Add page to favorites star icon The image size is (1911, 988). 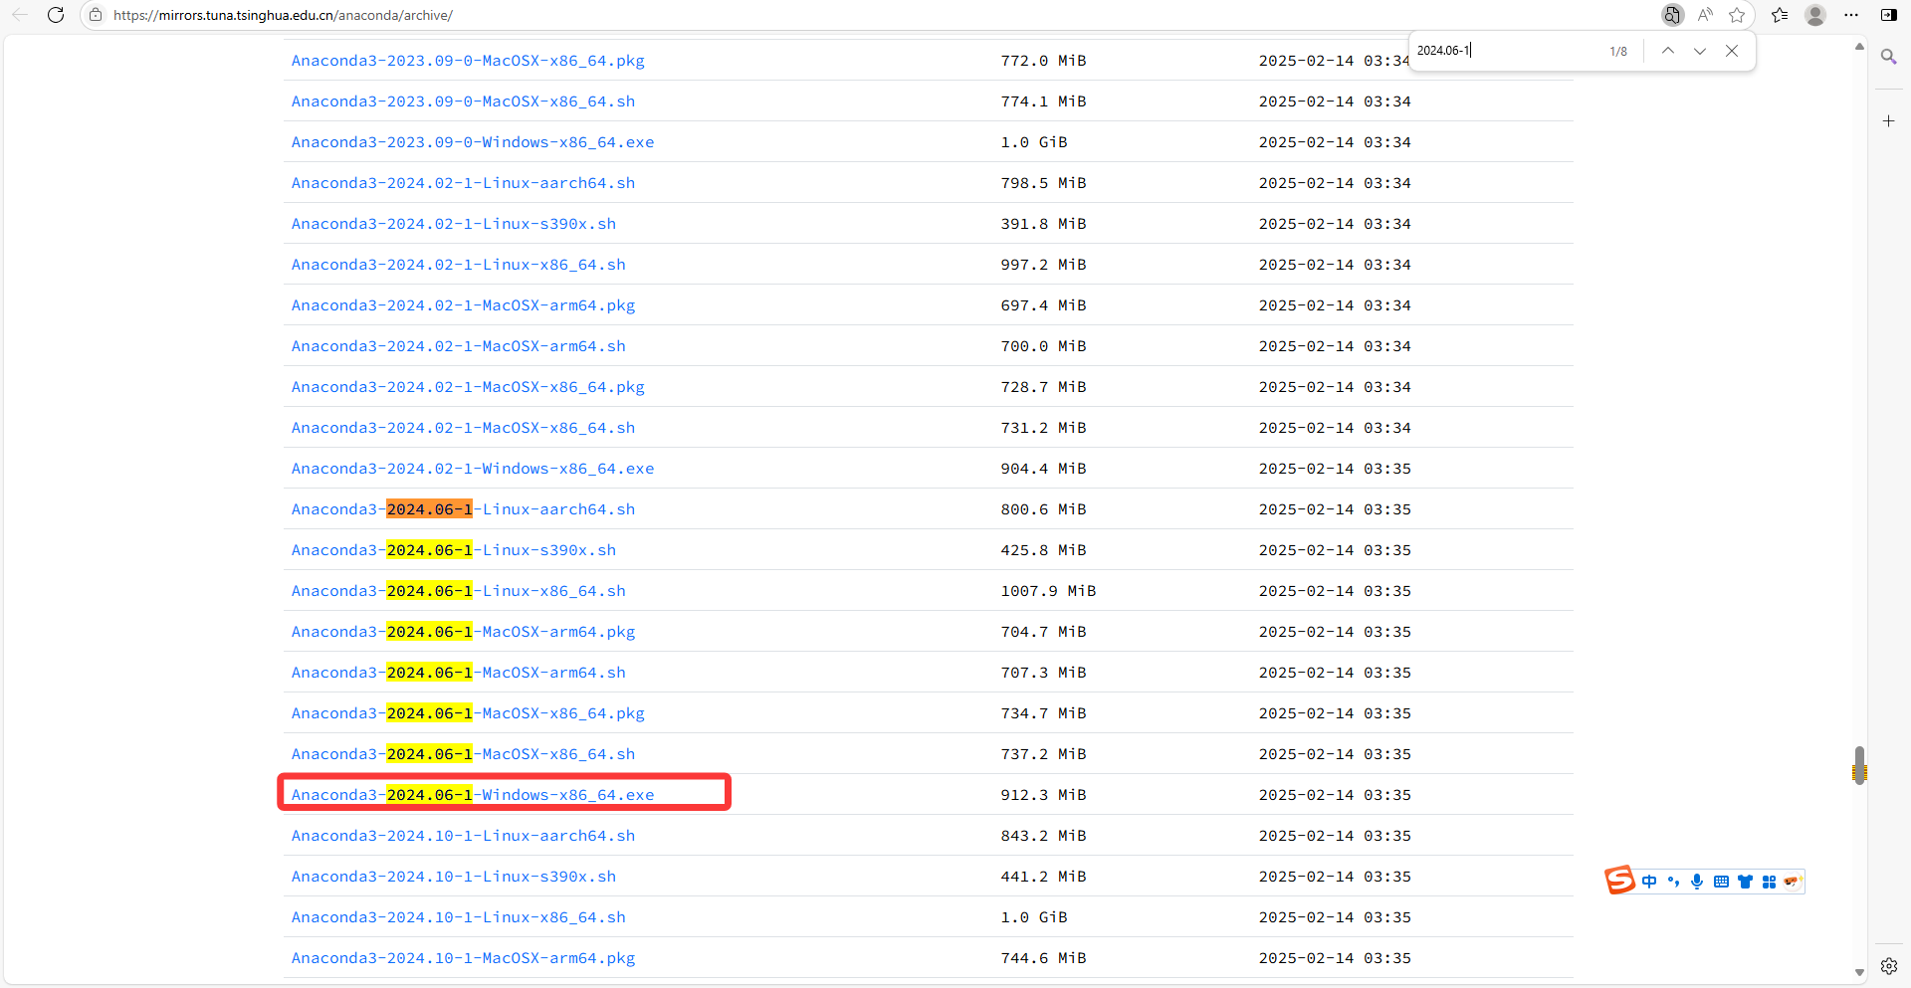click(x=1737, y=15)
